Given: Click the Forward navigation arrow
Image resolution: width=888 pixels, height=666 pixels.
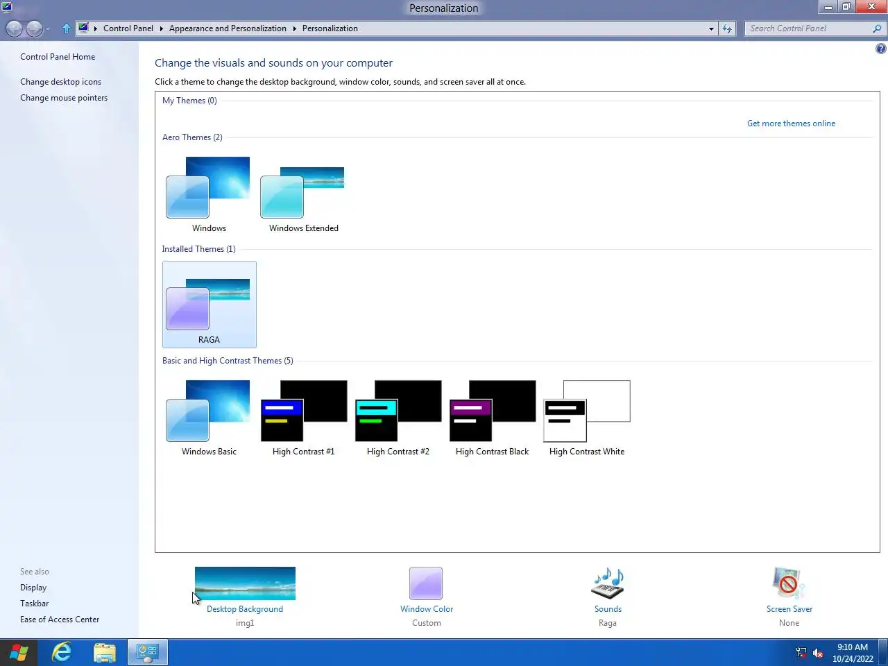Looking at the screenshot, I should (34, 28).
